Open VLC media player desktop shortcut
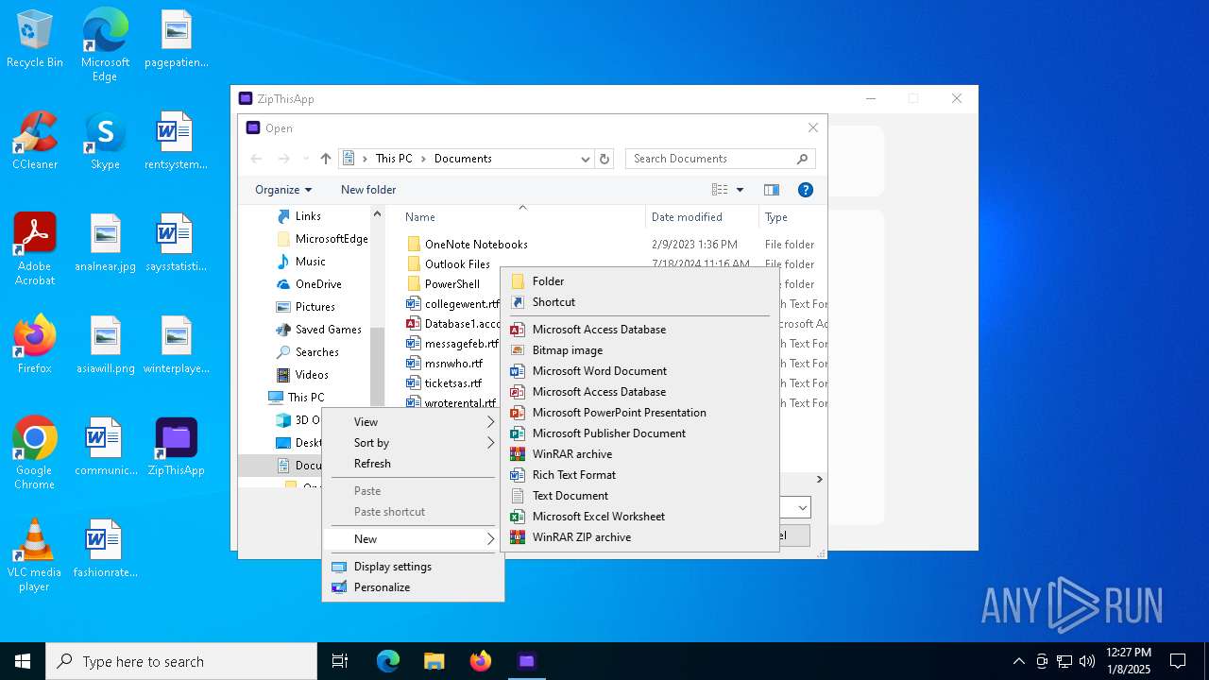1209x680 pixels. coord(35,555)
